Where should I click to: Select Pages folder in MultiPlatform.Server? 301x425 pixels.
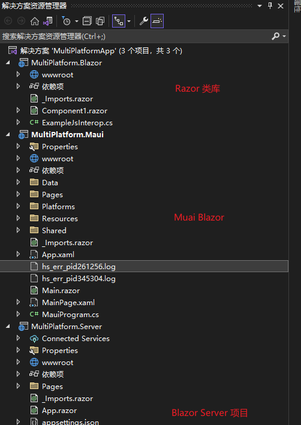coord(52,387)
